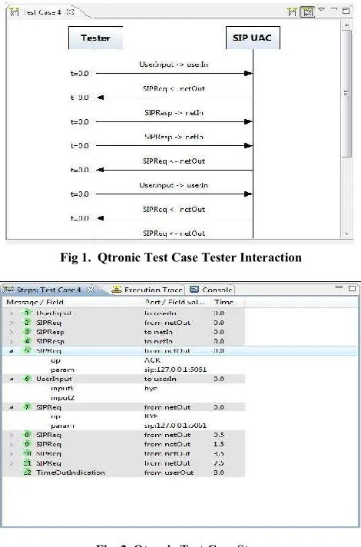Select the Test Case 4 diagram tab
The height and width of the screenshot is (547, 361).
[x=41, y=12]
